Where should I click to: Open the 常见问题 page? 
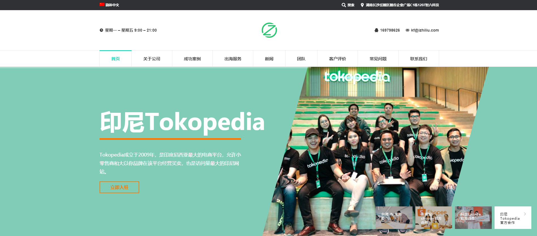tap(378, 59)
